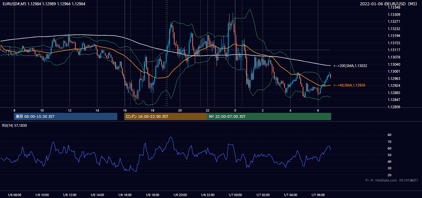Click the '<-<200,SMA,1.13032' moving average label

350,66
